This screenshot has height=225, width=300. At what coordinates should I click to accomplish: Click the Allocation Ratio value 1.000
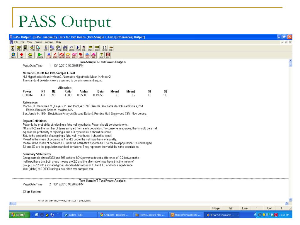click(68, 95)
